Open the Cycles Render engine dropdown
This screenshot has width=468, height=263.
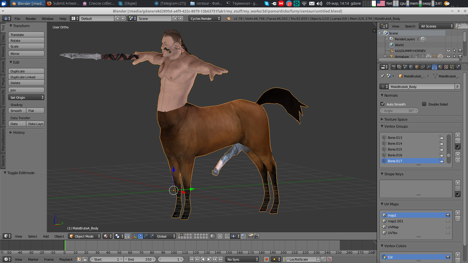click(x=204, y=18)
